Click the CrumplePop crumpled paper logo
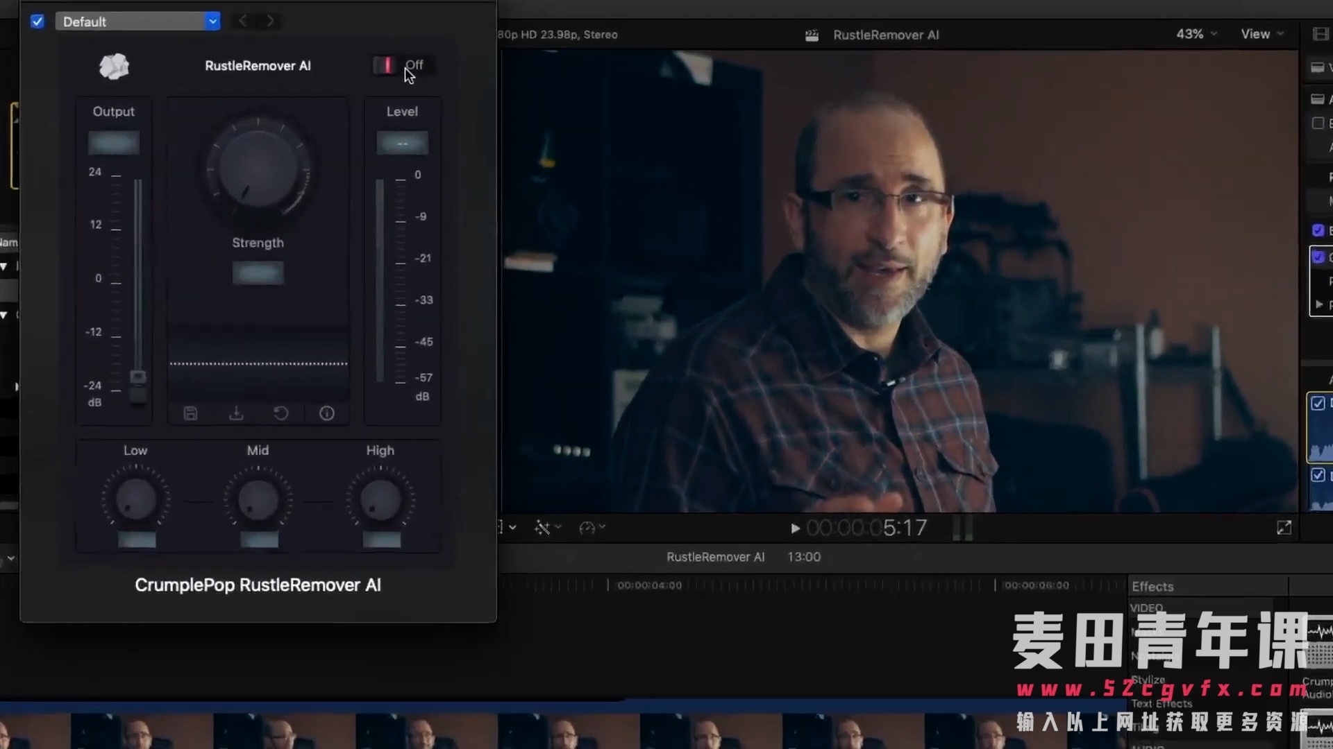This screenshot has height=749, width=1333. click(x=115, y=67)
